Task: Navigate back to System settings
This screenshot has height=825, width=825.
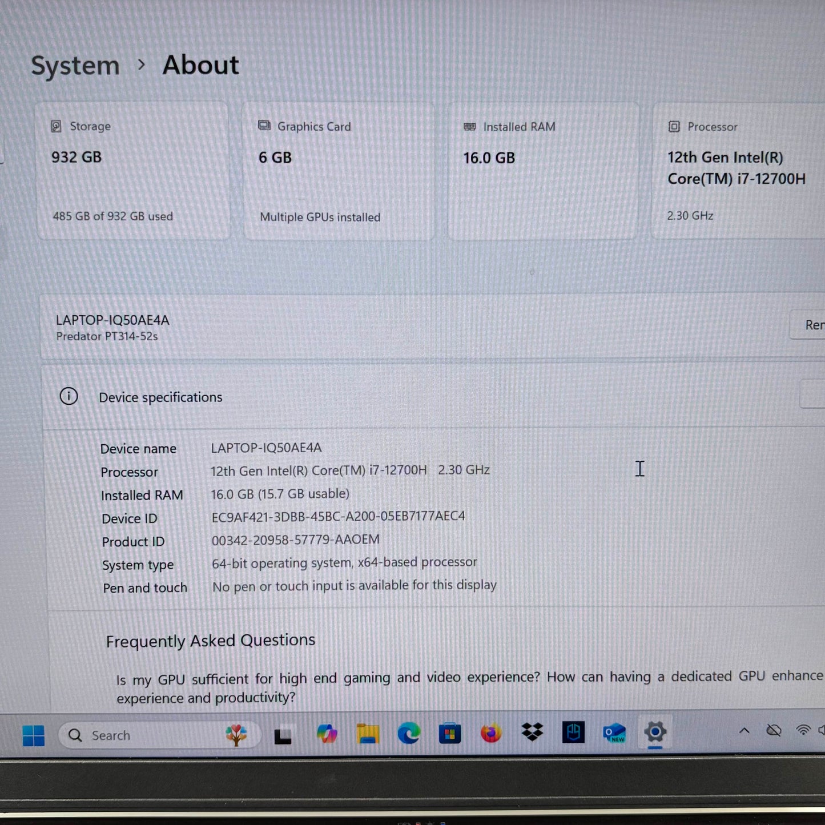Action: (x=75, y=65)
